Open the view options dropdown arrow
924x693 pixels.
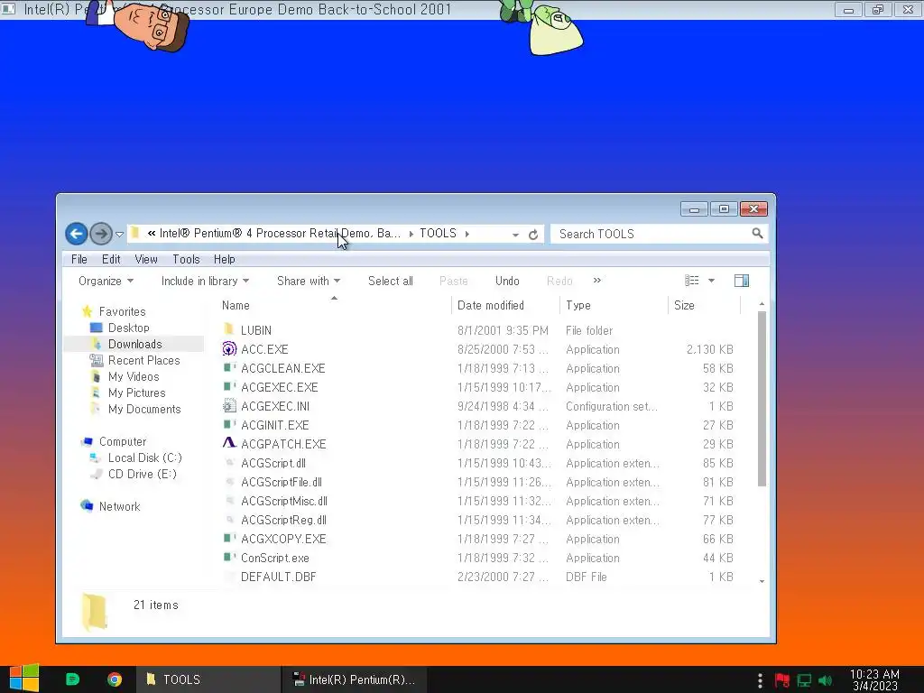[x=711, y=282]
